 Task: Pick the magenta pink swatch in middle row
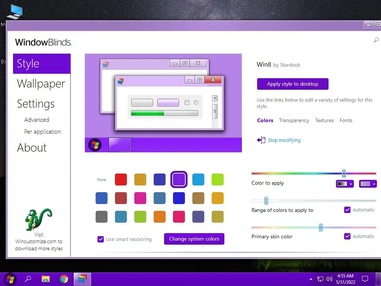coord(140,198)
